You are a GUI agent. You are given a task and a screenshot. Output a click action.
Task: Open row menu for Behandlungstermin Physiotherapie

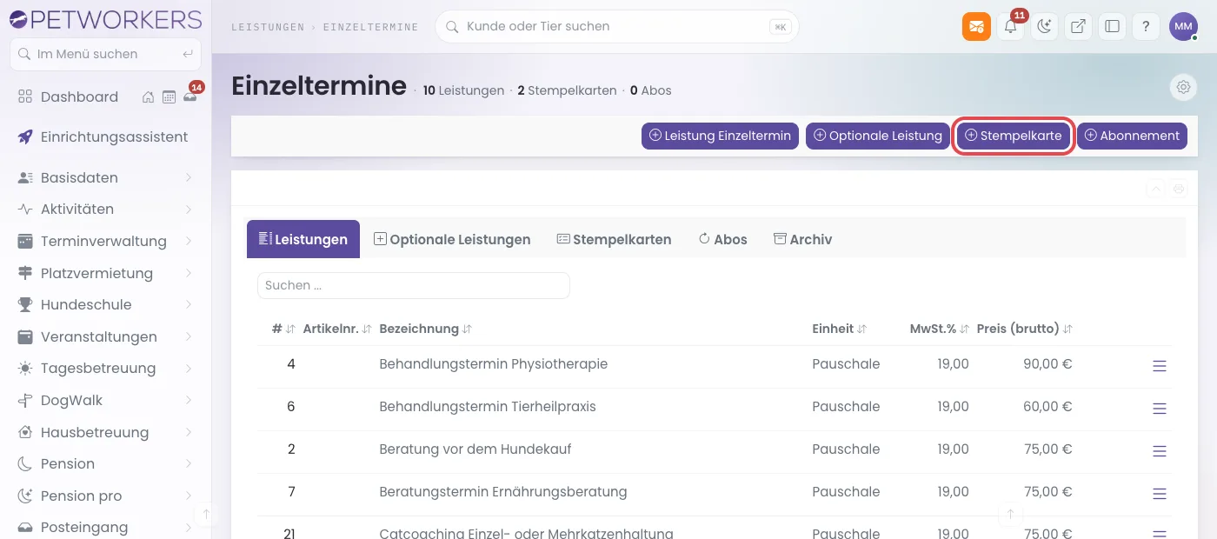click(x=1159, y=366)
